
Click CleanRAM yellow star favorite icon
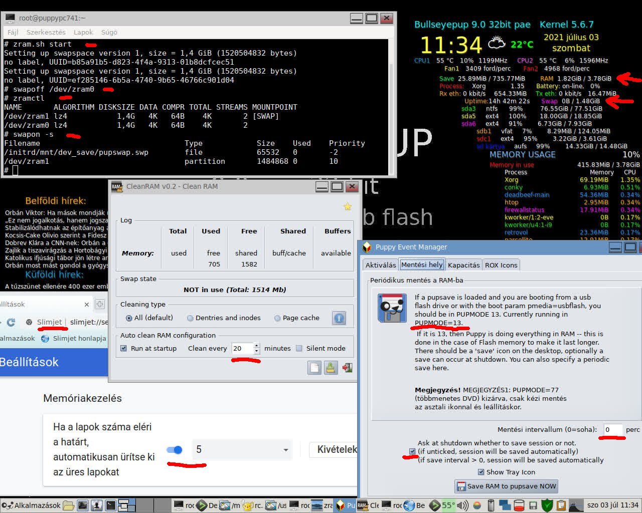click(x=347, y=206)
